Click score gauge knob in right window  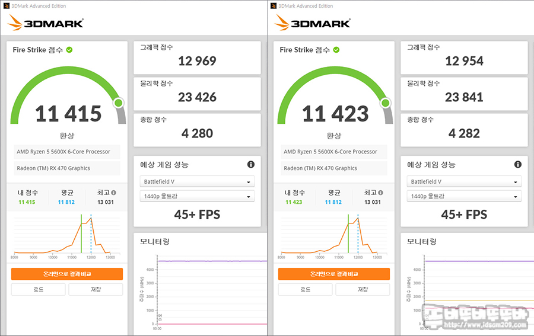point(386,103)
